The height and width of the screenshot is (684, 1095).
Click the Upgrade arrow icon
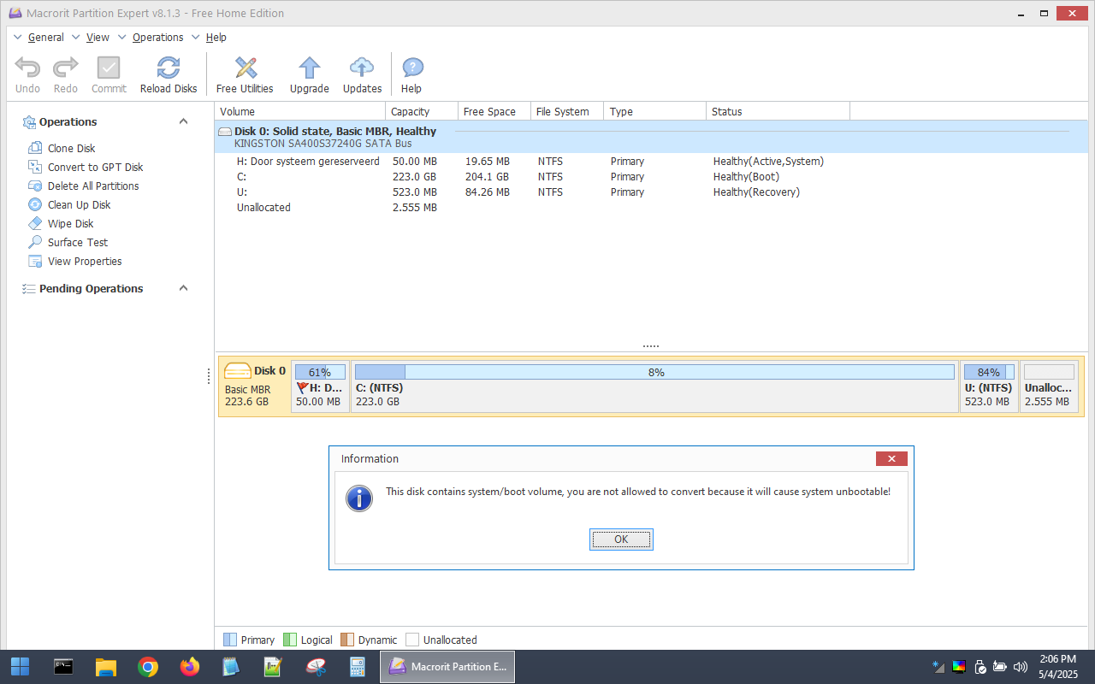point(310,68)
